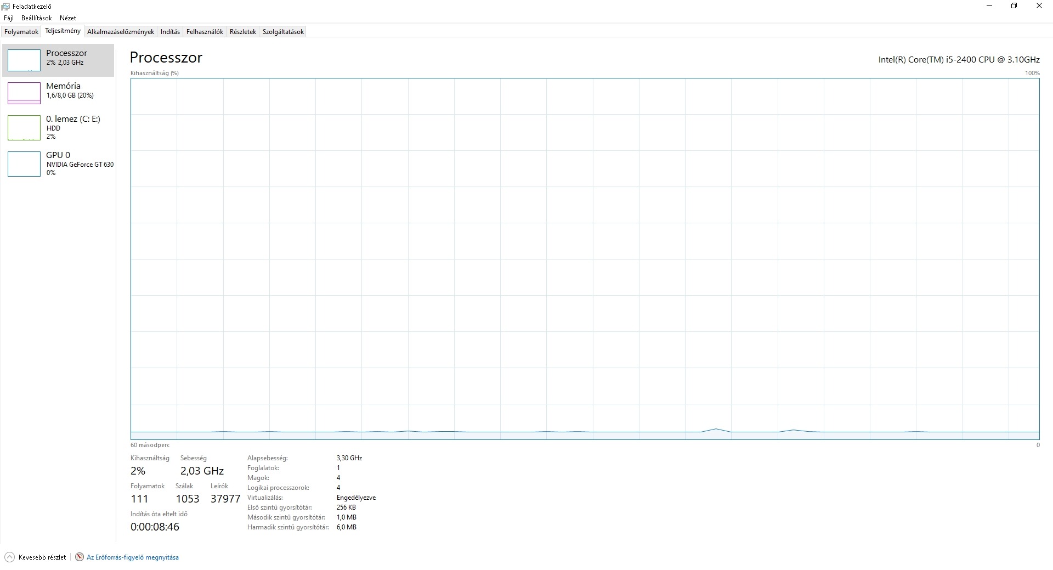
Task: Click the Kihasználtság (%) graph label
Action: tap(155, 73)
